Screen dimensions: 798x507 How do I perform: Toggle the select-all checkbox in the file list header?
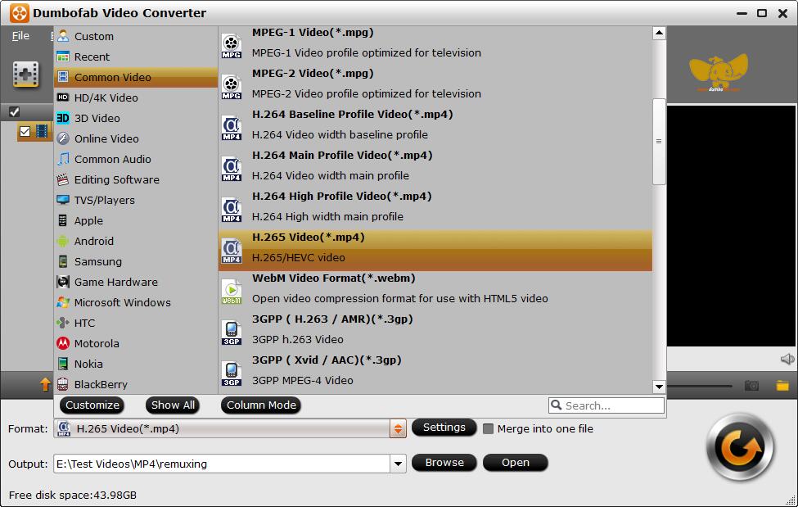(x=14, y=111)
